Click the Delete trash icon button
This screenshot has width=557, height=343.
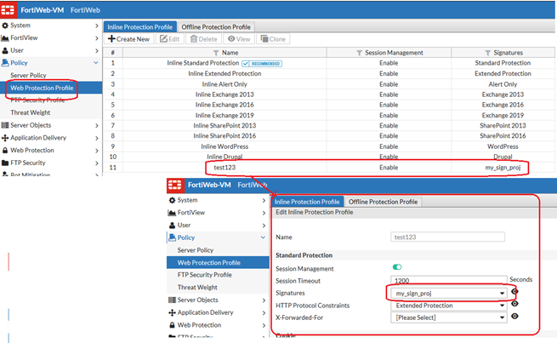[206, 39]
